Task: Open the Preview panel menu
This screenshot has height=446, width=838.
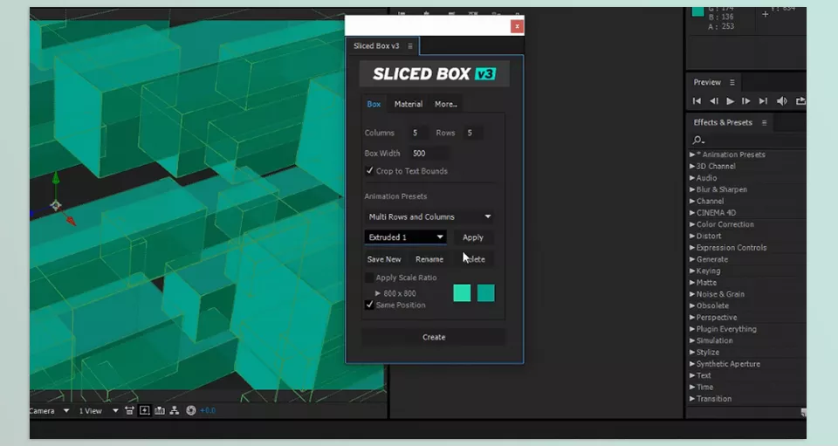Action: (x=732, y=82)
